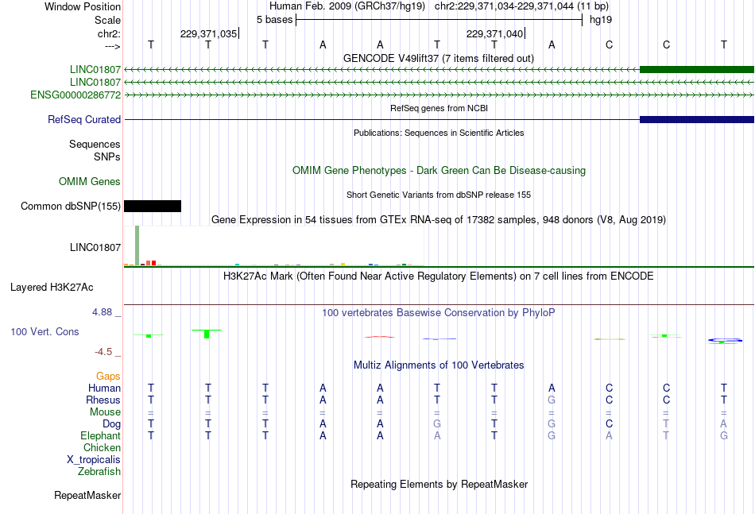Click the OMIM Genes track label

90,181
